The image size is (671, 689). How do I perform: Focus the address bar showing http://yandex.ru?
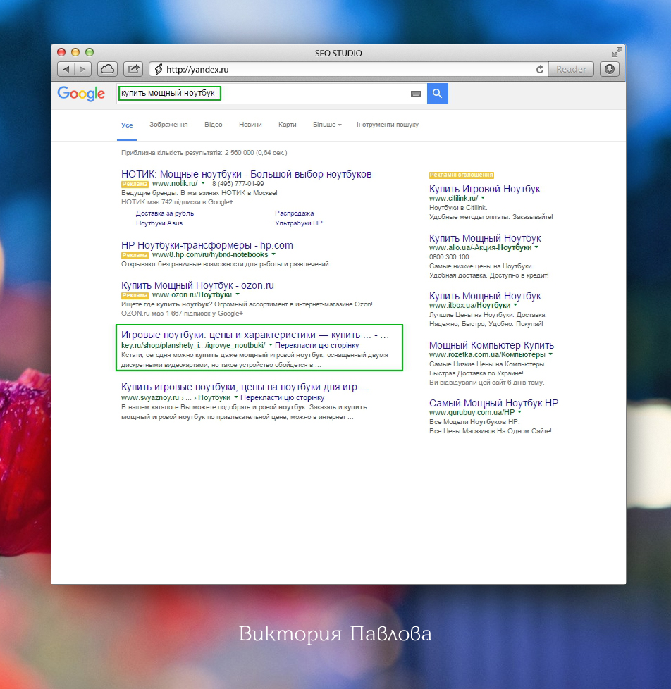(348, 69)
